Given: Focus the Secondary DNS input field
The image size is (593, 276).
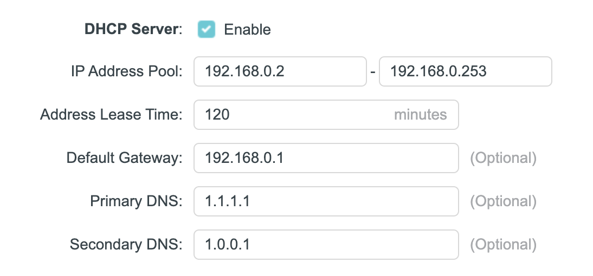Looking at the screenshot, I should click(x=326, y=245).
